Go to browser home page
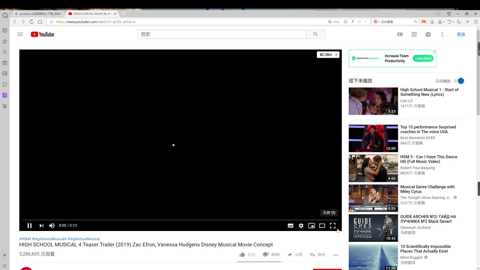 [x=40, y=22]
